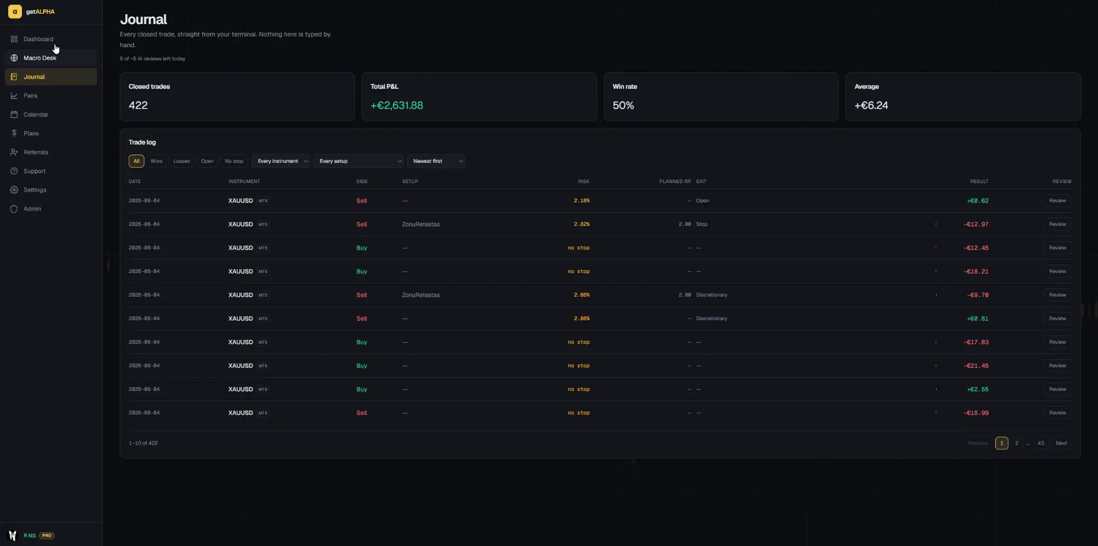Click '1–10 of 422' pagination text
This screenshot has height=546, width=1098.
tap(143, 443)
